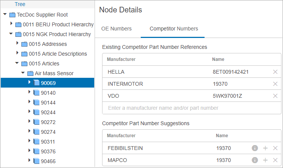Image resolution: width=283 pixels, height=168 pixels.
Task: Click the manufacturer name input field
Action: pos(192,108)
